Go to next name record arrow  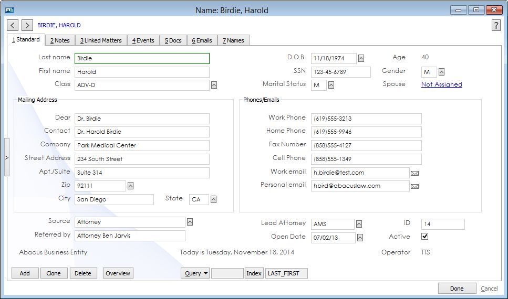[x=27, y=25]
